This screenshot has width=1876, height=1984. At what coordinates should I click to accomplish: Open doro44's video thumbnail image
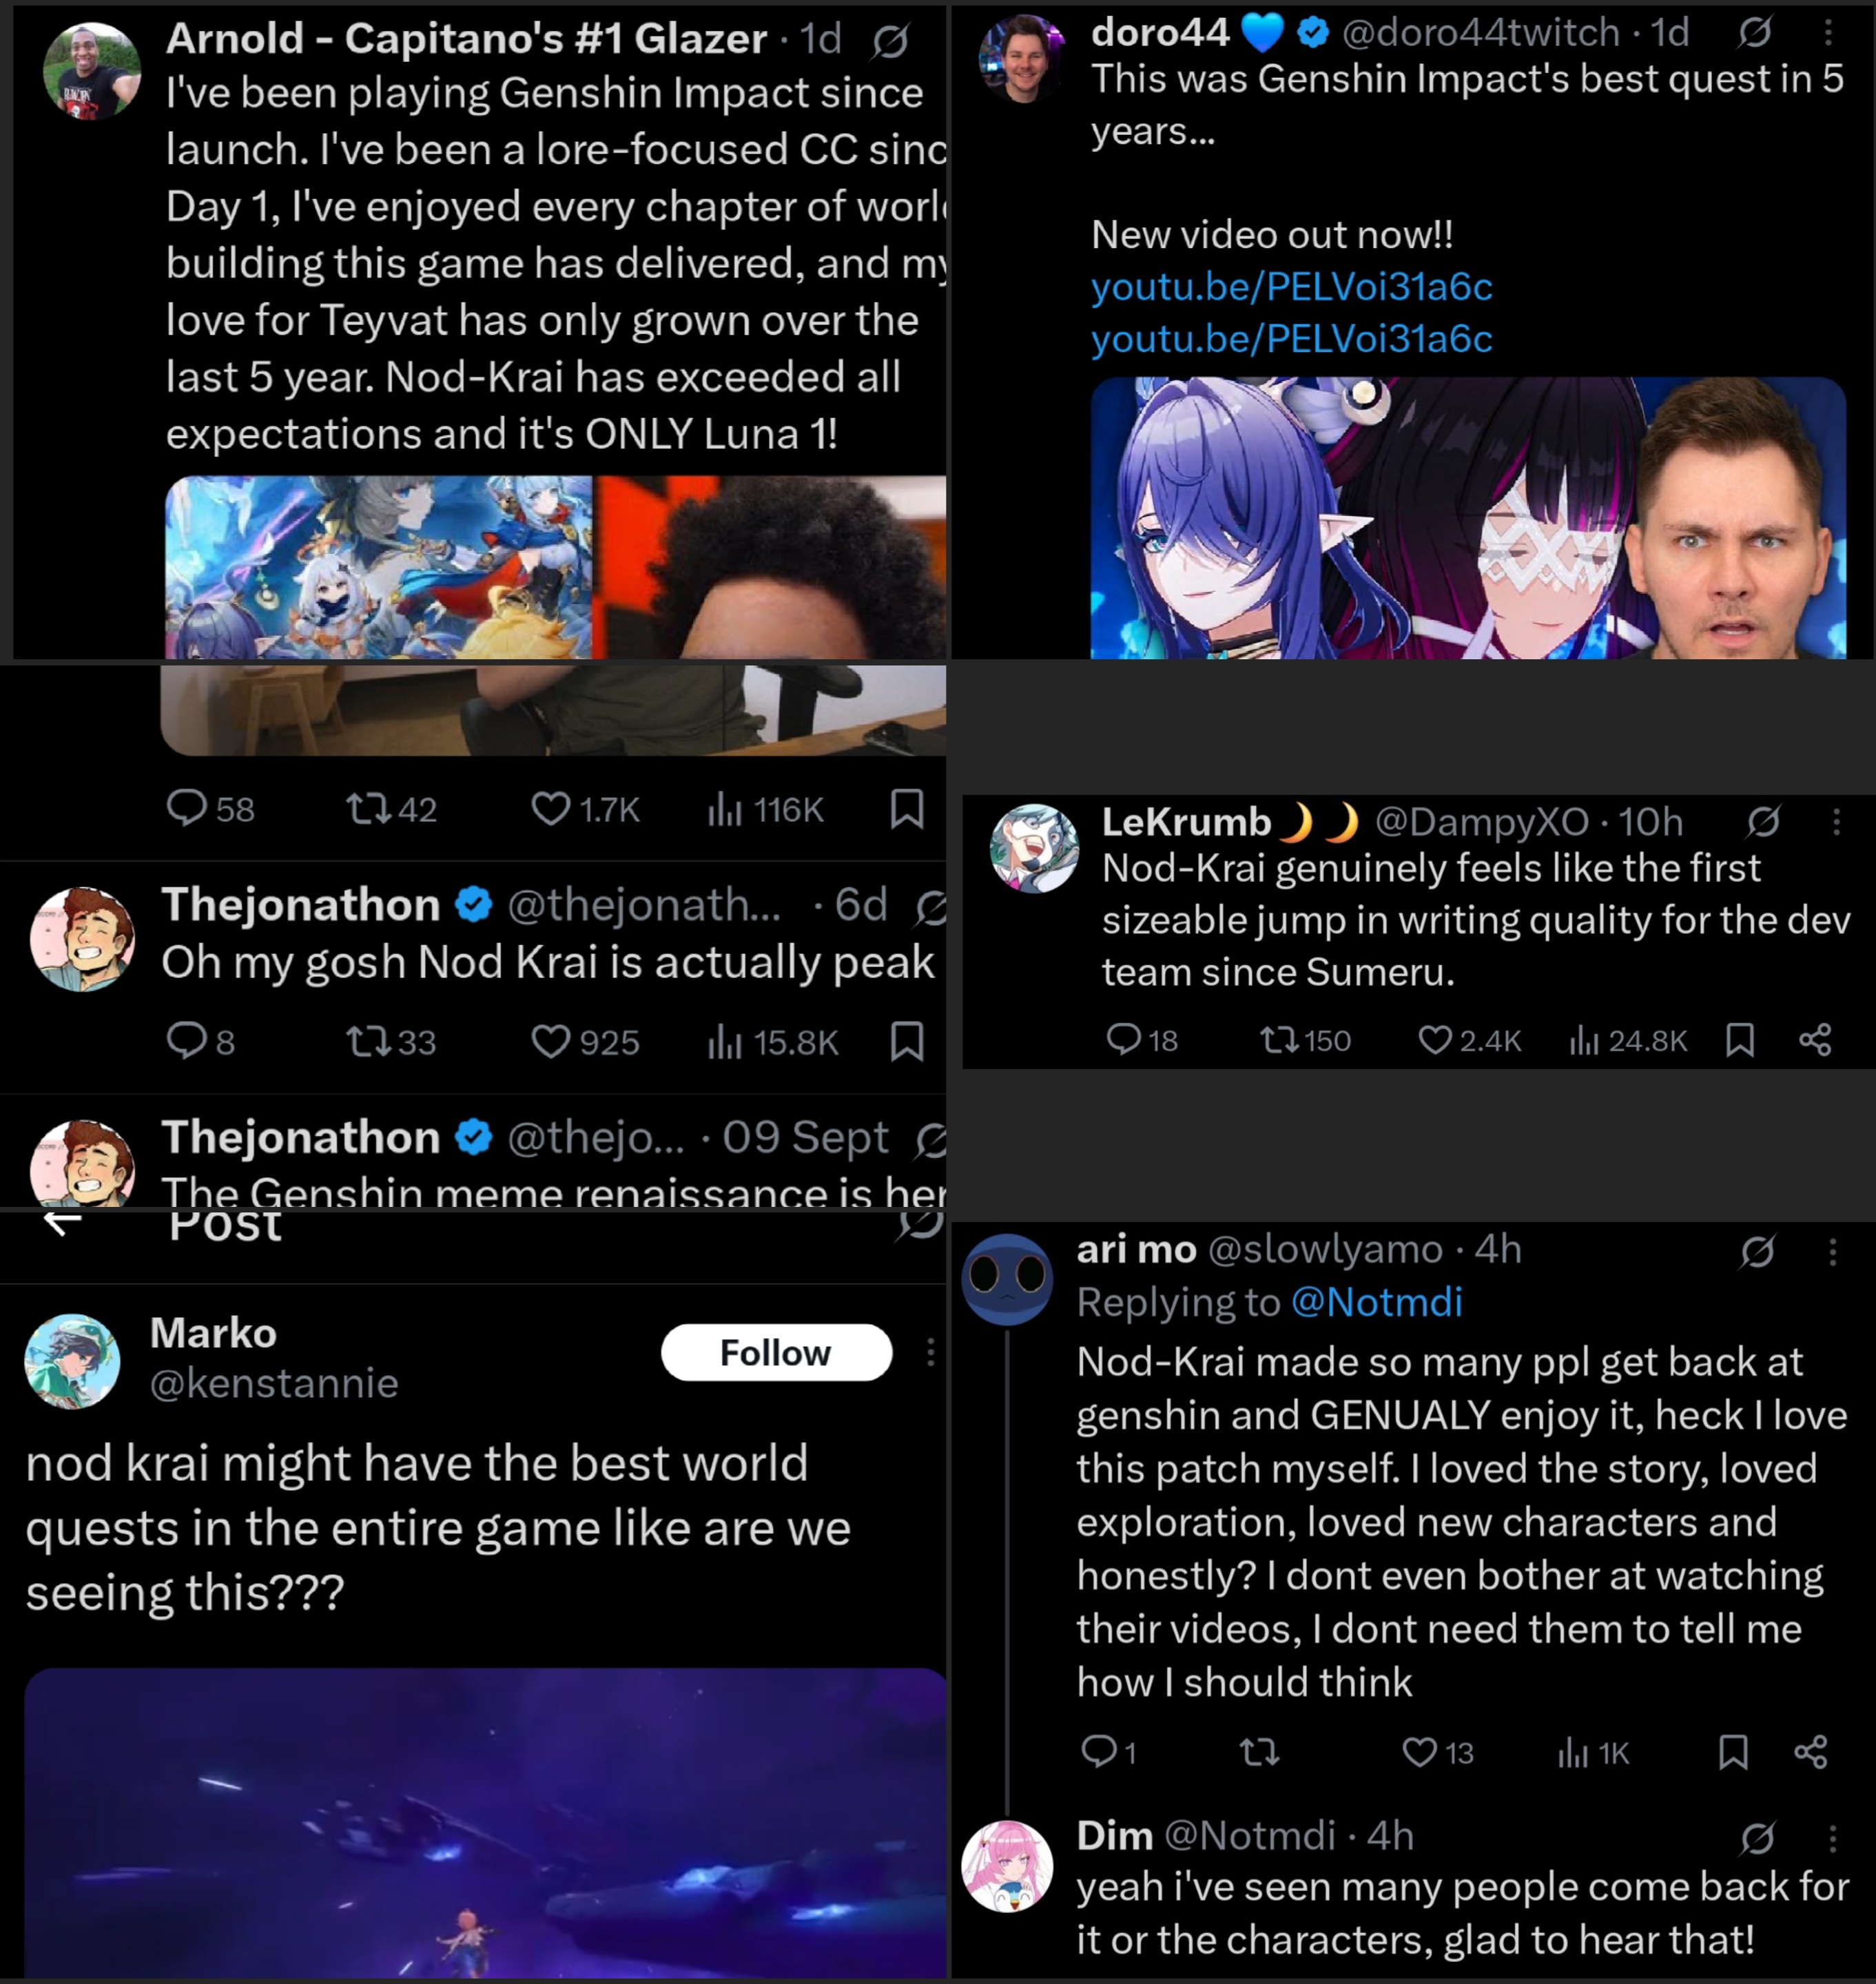tap(1468, 518)
